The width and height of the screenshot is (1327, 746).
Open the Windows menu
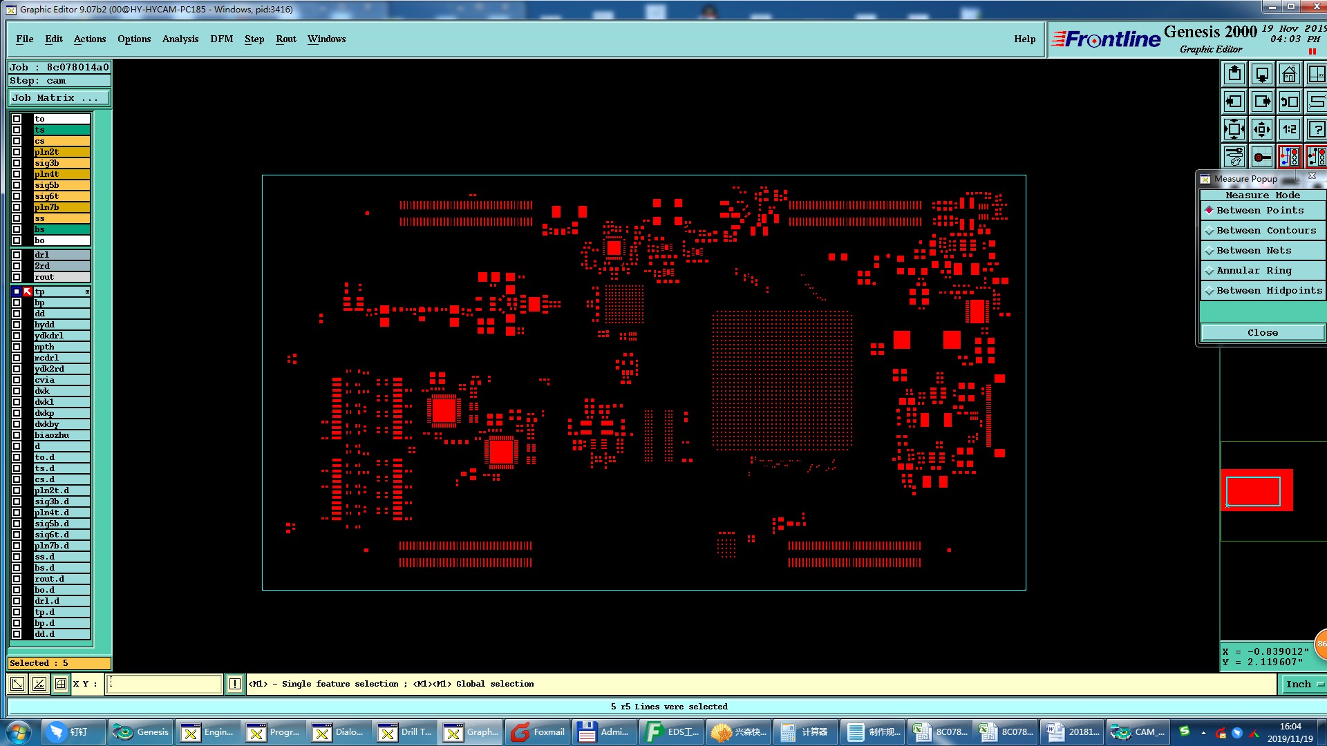(326, 39)
